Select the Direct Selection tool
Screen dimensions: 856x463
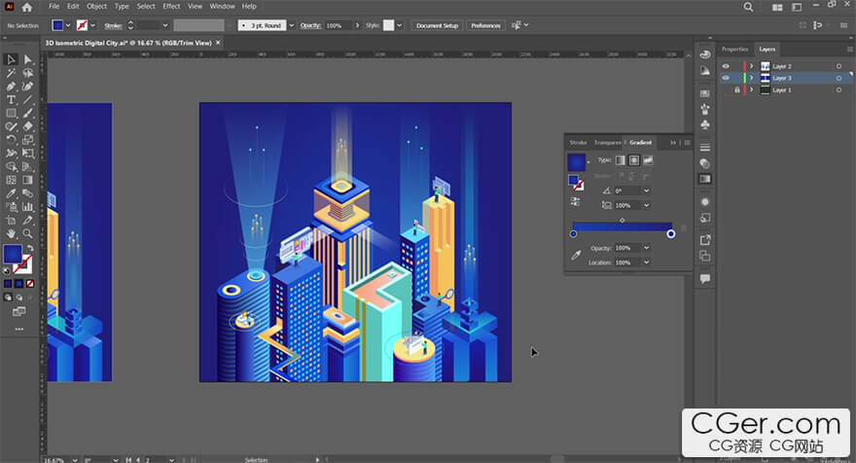(27, 59)
